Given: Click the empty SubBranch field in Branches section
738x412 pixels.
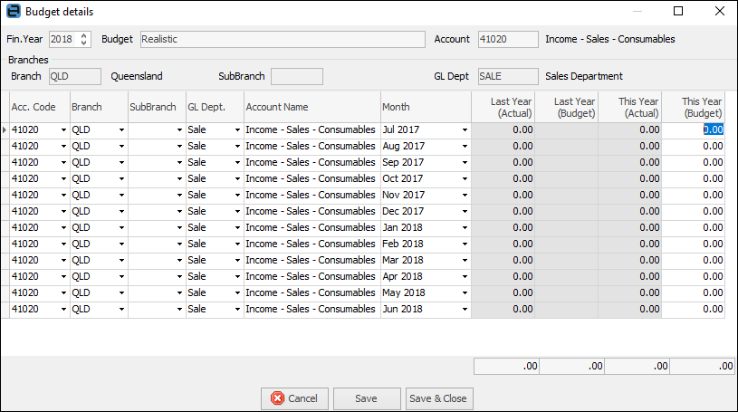Looking at the screenshot, I should pos(297,76).
